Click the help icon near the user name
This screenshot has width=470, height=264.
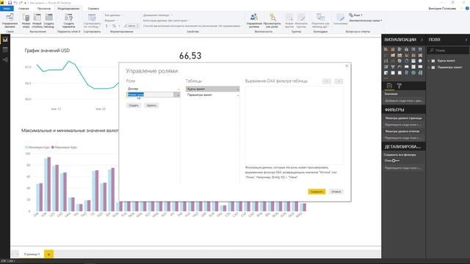point(467,8)
